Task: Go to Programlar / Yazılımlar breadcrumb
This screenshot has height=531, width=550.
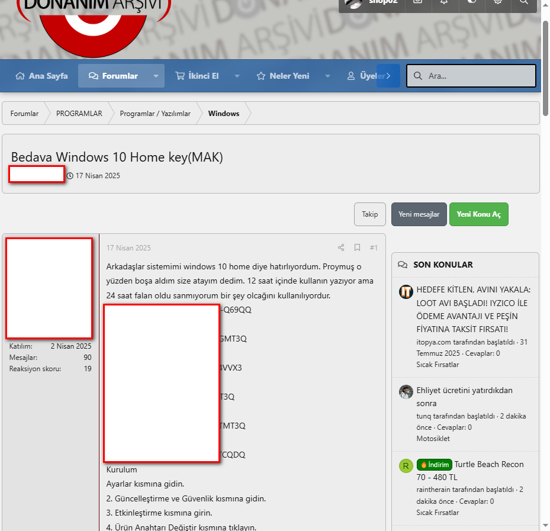Action: 155,114
